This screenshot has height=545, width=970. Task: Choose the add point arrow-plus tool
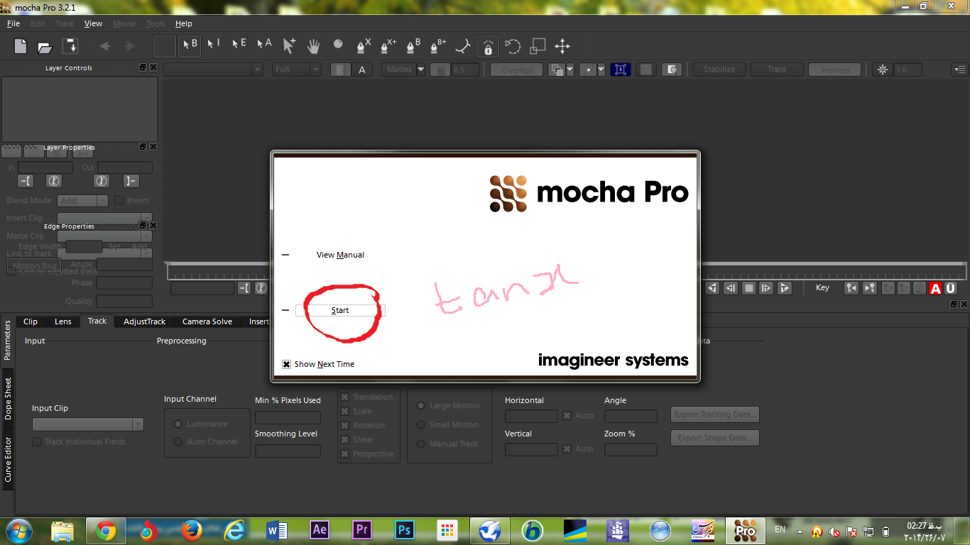point(289,45)
